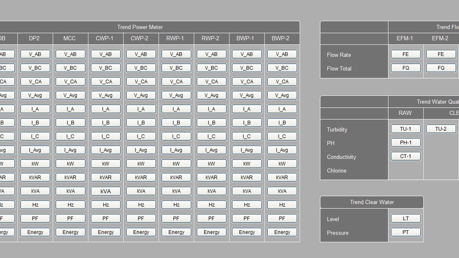
Task: Select the Energy button under CWP-1
Action: click(x=106, y=232)
